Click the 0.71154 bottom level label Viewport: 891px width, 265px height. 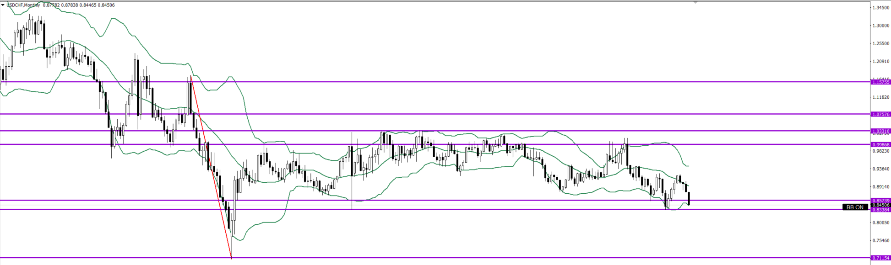(x=881, y=258)
